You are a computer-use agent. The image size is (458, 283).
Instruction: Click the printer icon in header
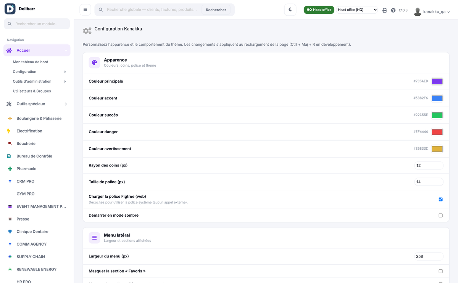pyautogui.click(x=385, y=10)
